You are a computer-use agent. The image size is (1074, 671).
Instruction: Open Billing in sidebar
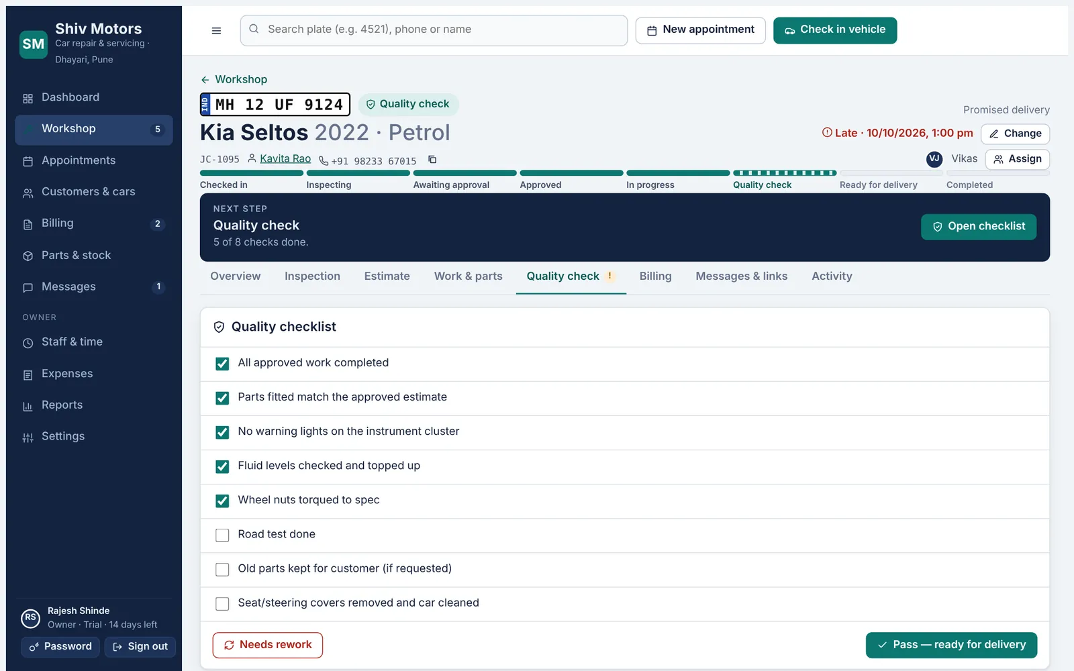coord(94,223)
